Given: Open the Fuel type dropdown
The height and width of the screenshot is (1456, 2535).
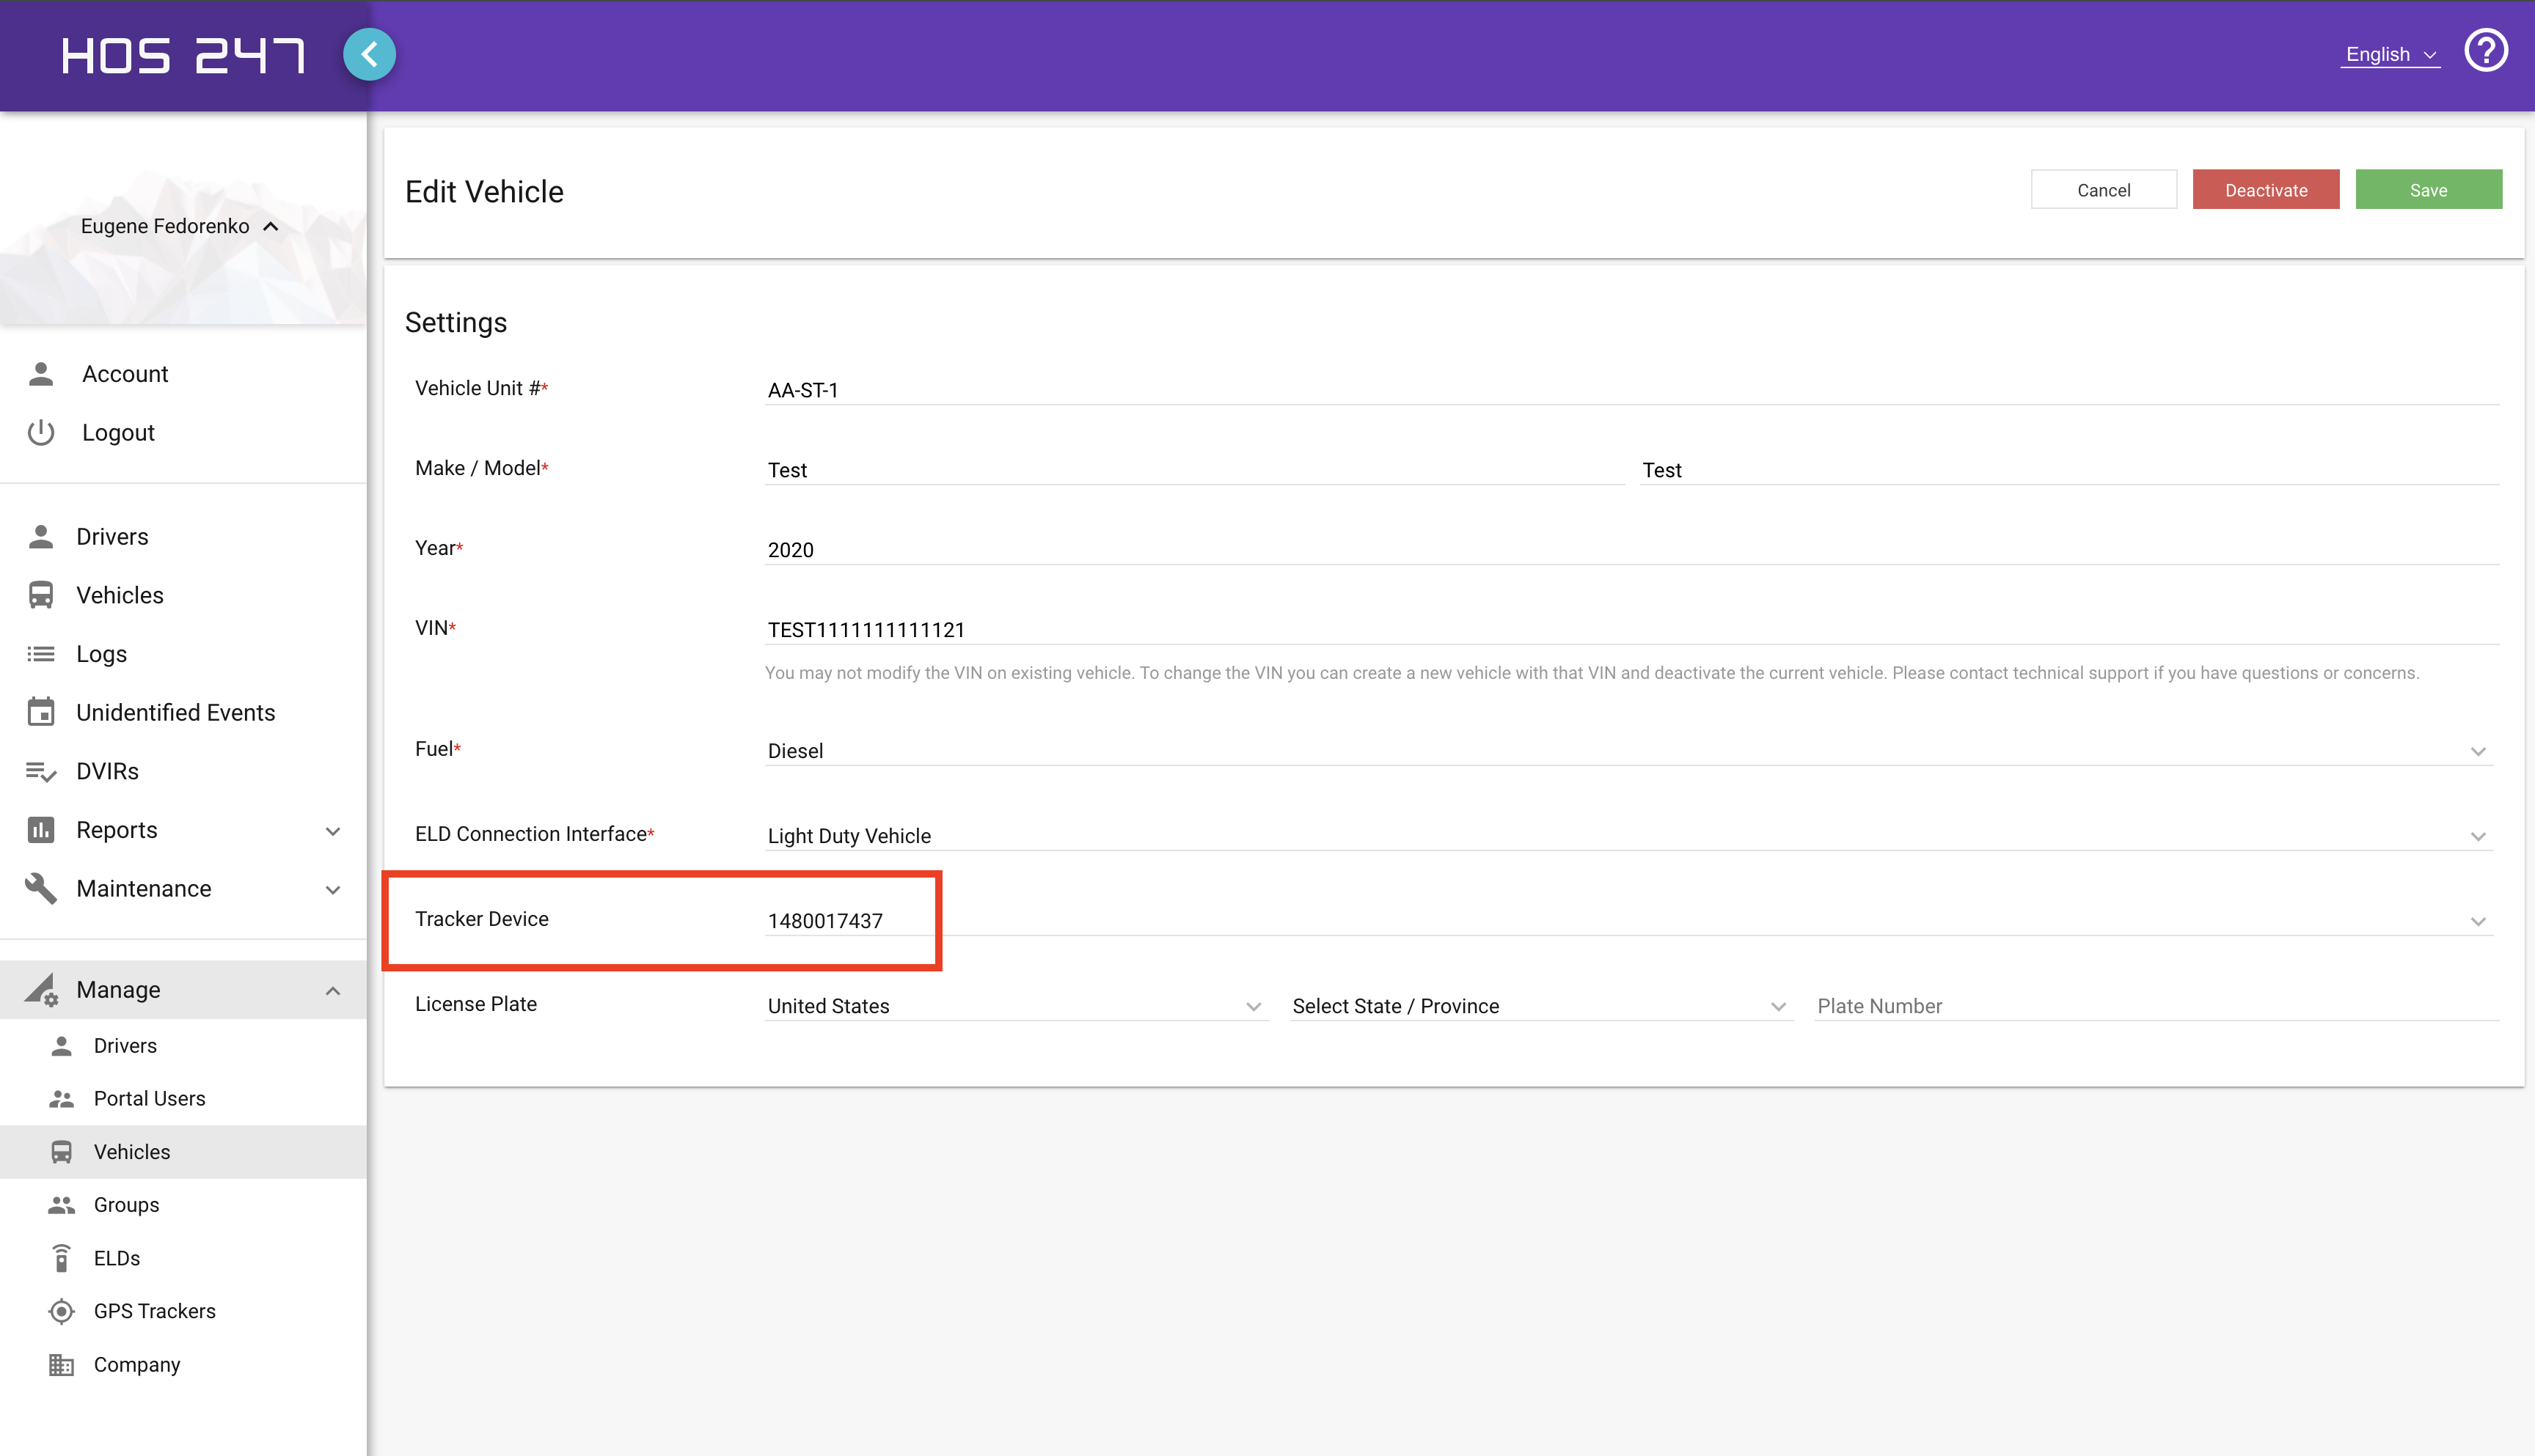Looking at the screenshot, I should [1630, 751].
